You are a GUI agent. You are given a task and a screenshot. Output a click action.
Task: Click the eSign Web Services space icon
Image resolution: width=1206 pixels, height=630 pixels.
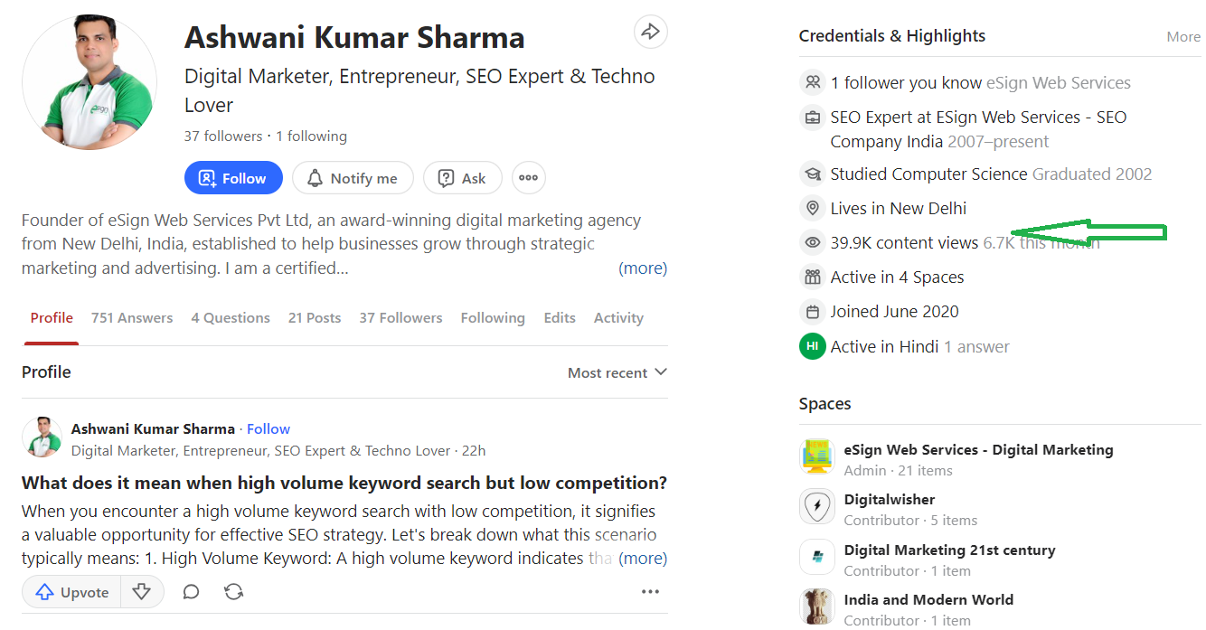pyautogui.click(x=817, y=457)
